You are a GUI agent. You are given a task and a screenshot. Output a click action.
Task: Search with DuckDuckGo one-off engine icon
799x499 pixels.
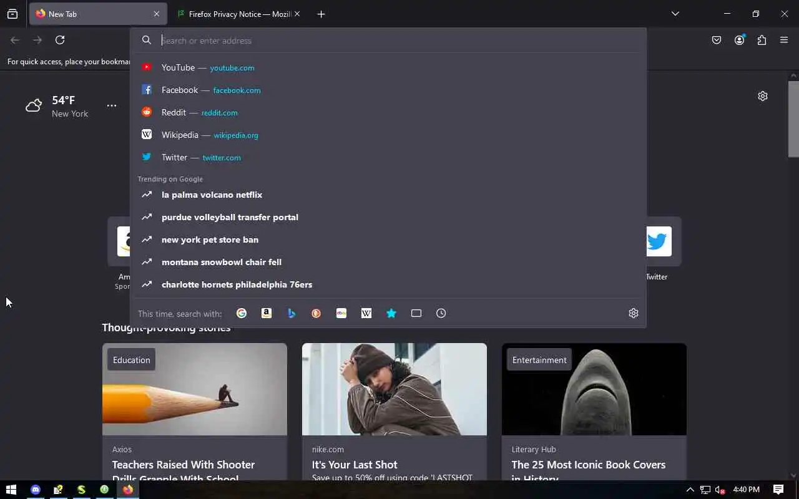click(316, 313)
